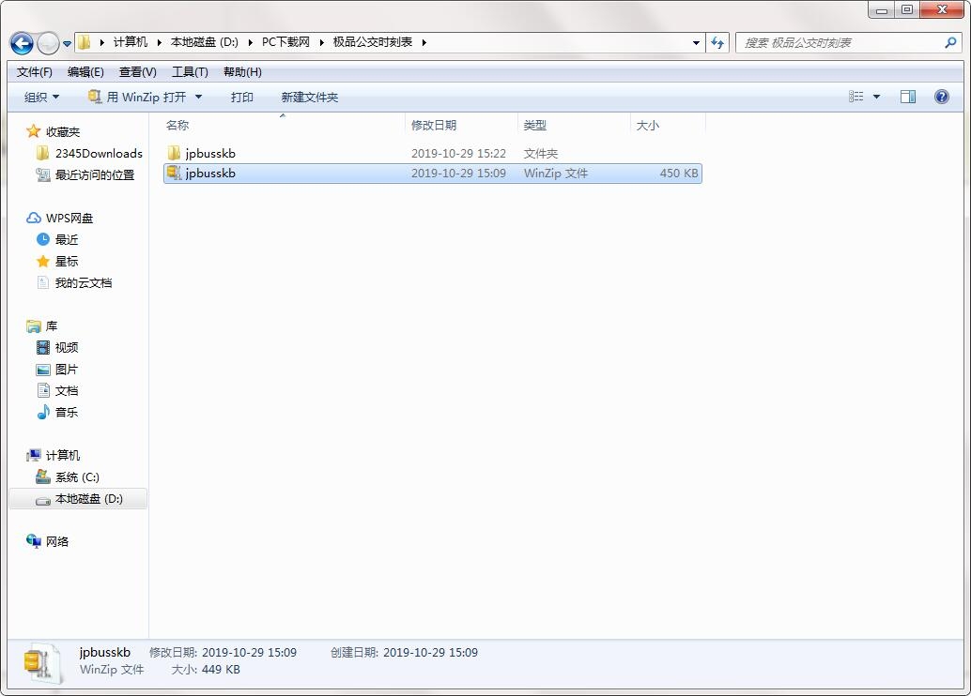Click 用 WinZip 打开 button
The width and height of the screenshot is (971, 696).
(137, 98)
